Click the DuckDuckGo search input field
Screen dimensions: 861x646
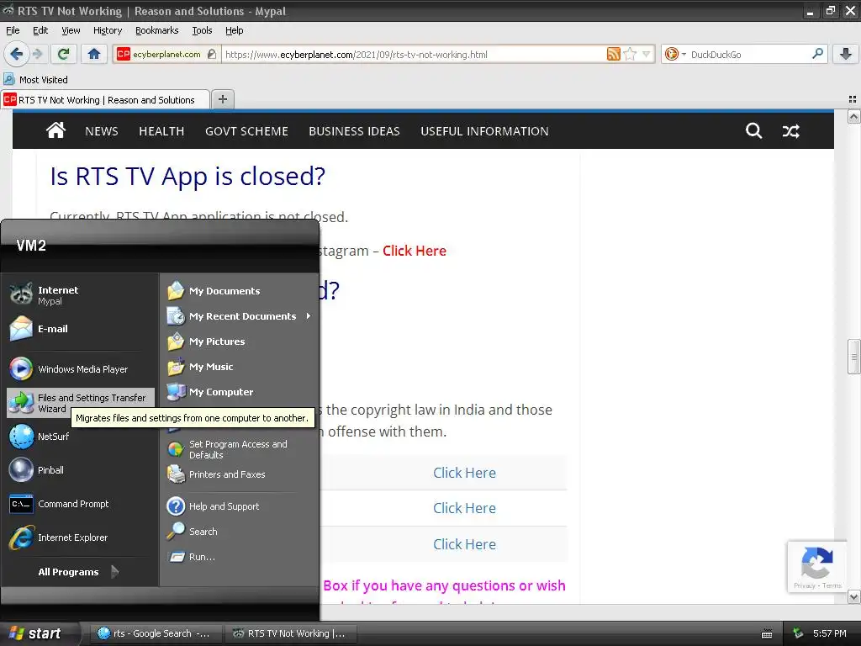748,54
